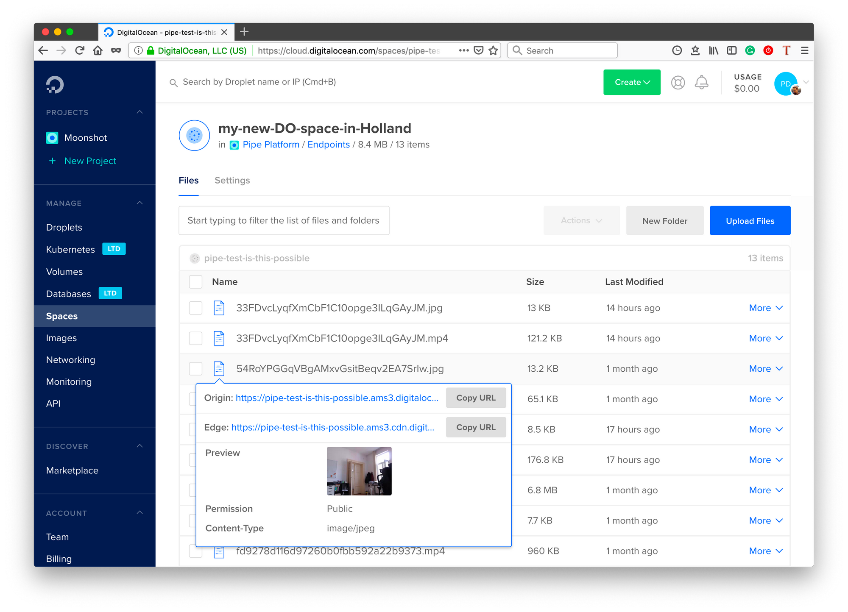The width and height of the screenshot is (848, 612).
Task: Open the Library icon in toolbar
Action: [x=714, y=50]
